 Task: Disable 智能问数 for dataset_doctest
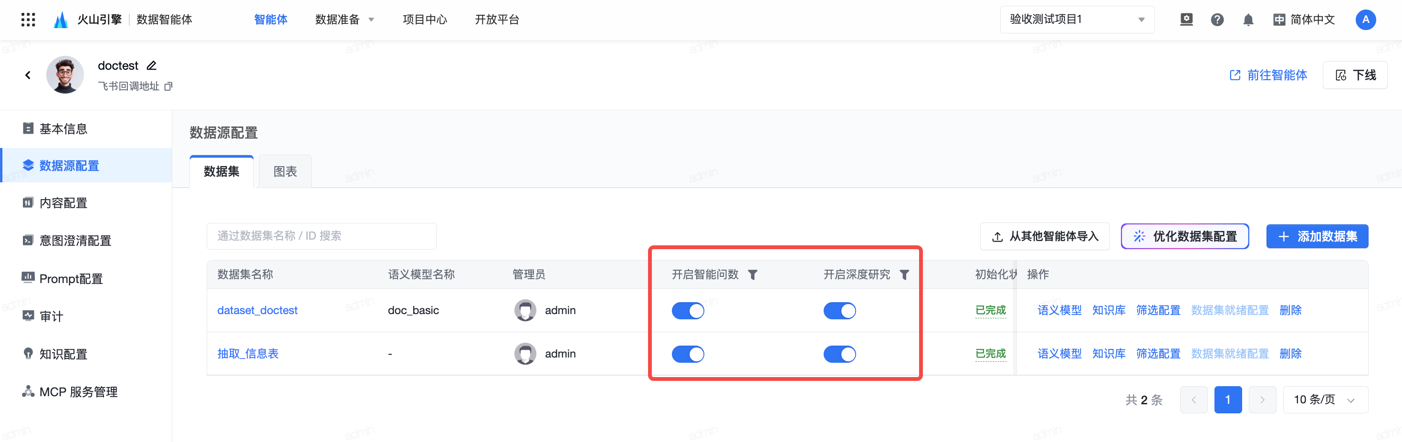(x=687, y=311)
